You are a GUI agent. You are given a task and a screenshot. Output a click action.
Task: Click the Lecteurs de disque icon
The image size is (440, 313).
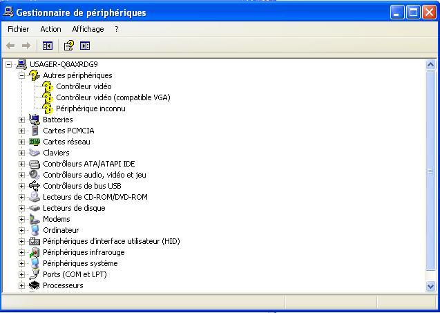(x=35, y=208)
